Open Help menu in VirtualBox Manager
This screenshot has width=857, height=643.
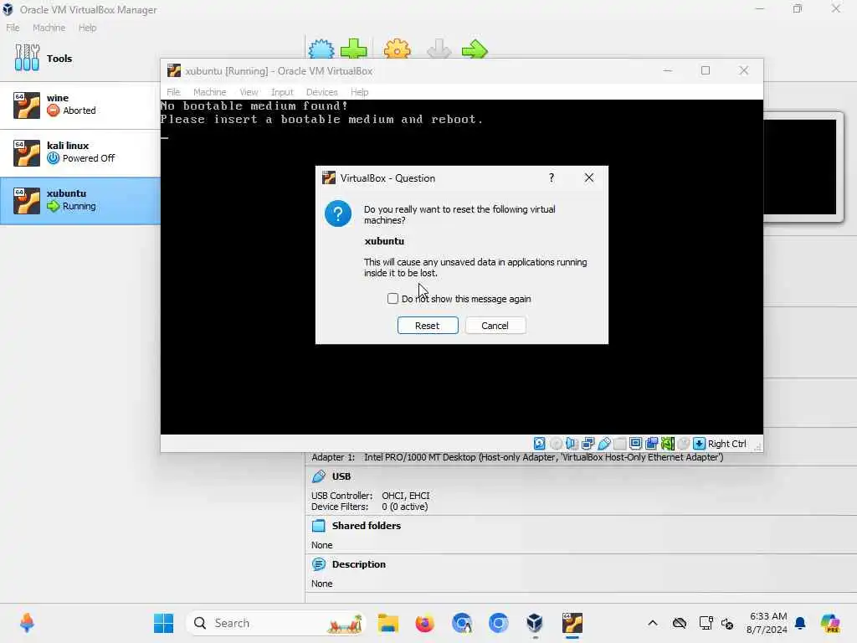(x=87, y=28)
